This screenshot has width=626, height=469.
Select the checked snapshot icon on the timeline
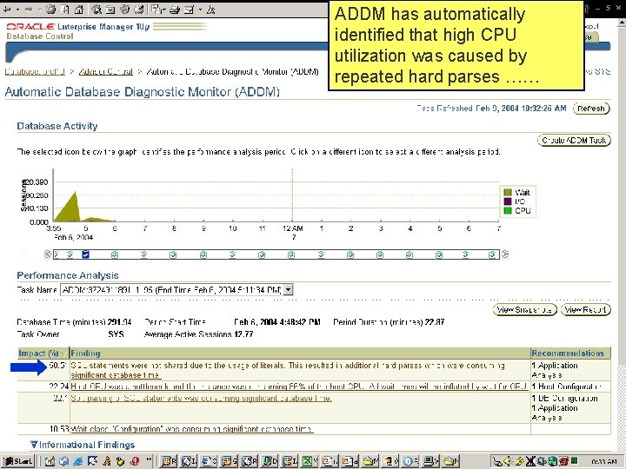[85, 254]
